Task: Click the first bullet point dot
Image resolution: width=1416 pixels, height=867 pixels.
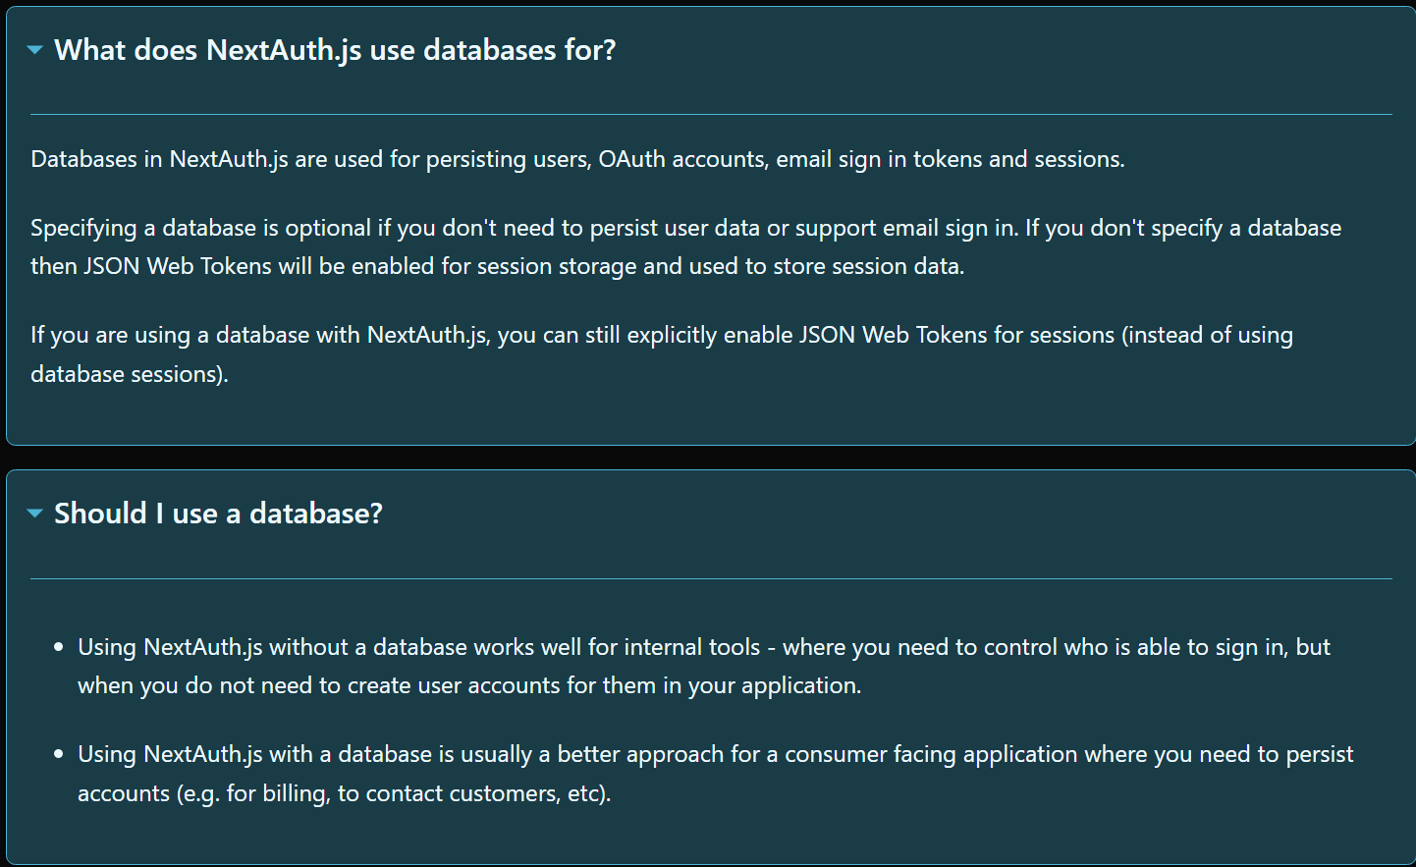Action: (59, 647)
